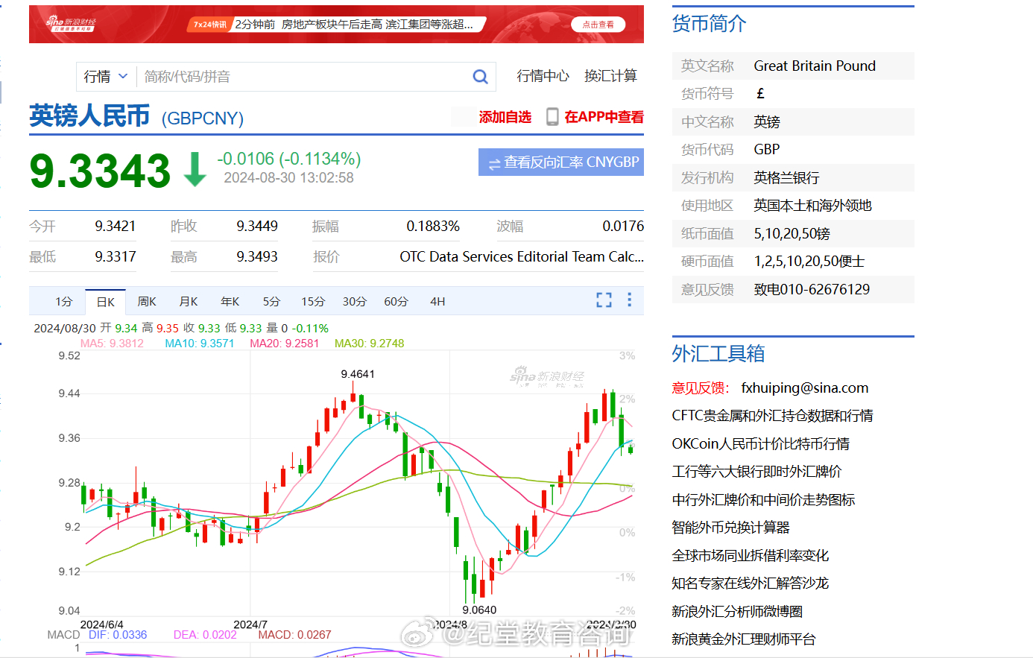Click the MA10 indicator label

[200, 344]
